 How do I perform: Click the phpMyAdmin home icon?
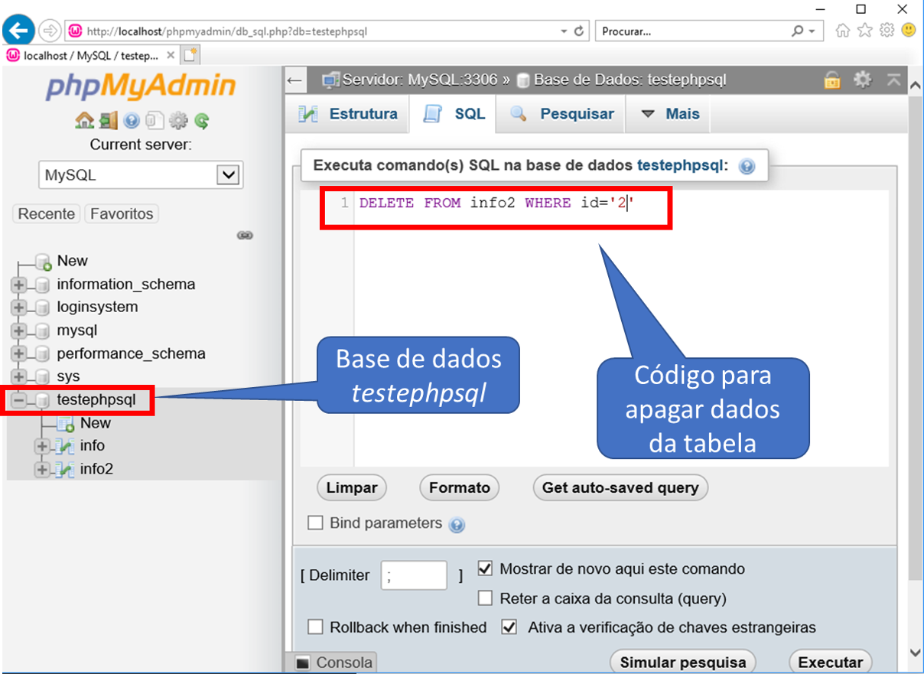[x=83, y=120]
